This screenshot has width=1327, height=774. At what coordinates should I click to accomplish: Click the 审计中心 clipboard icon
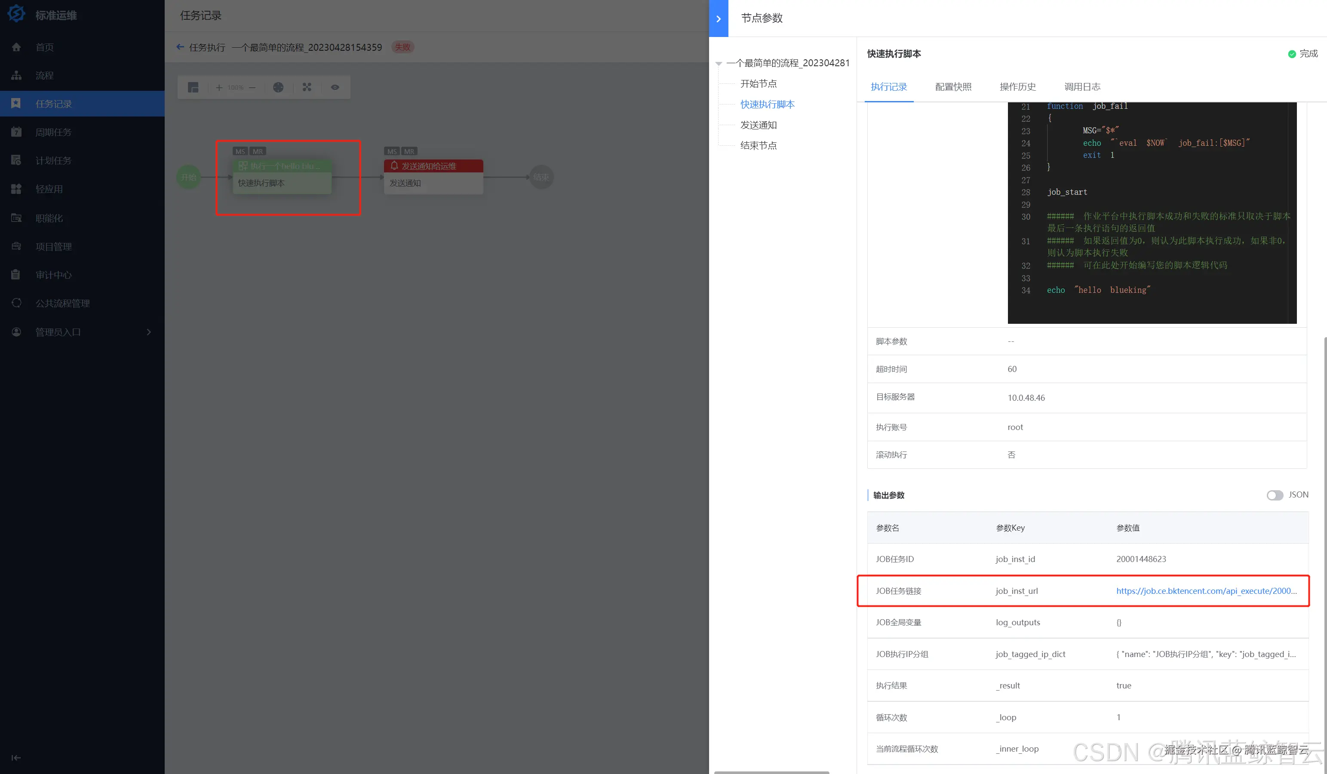click(16, 275)
